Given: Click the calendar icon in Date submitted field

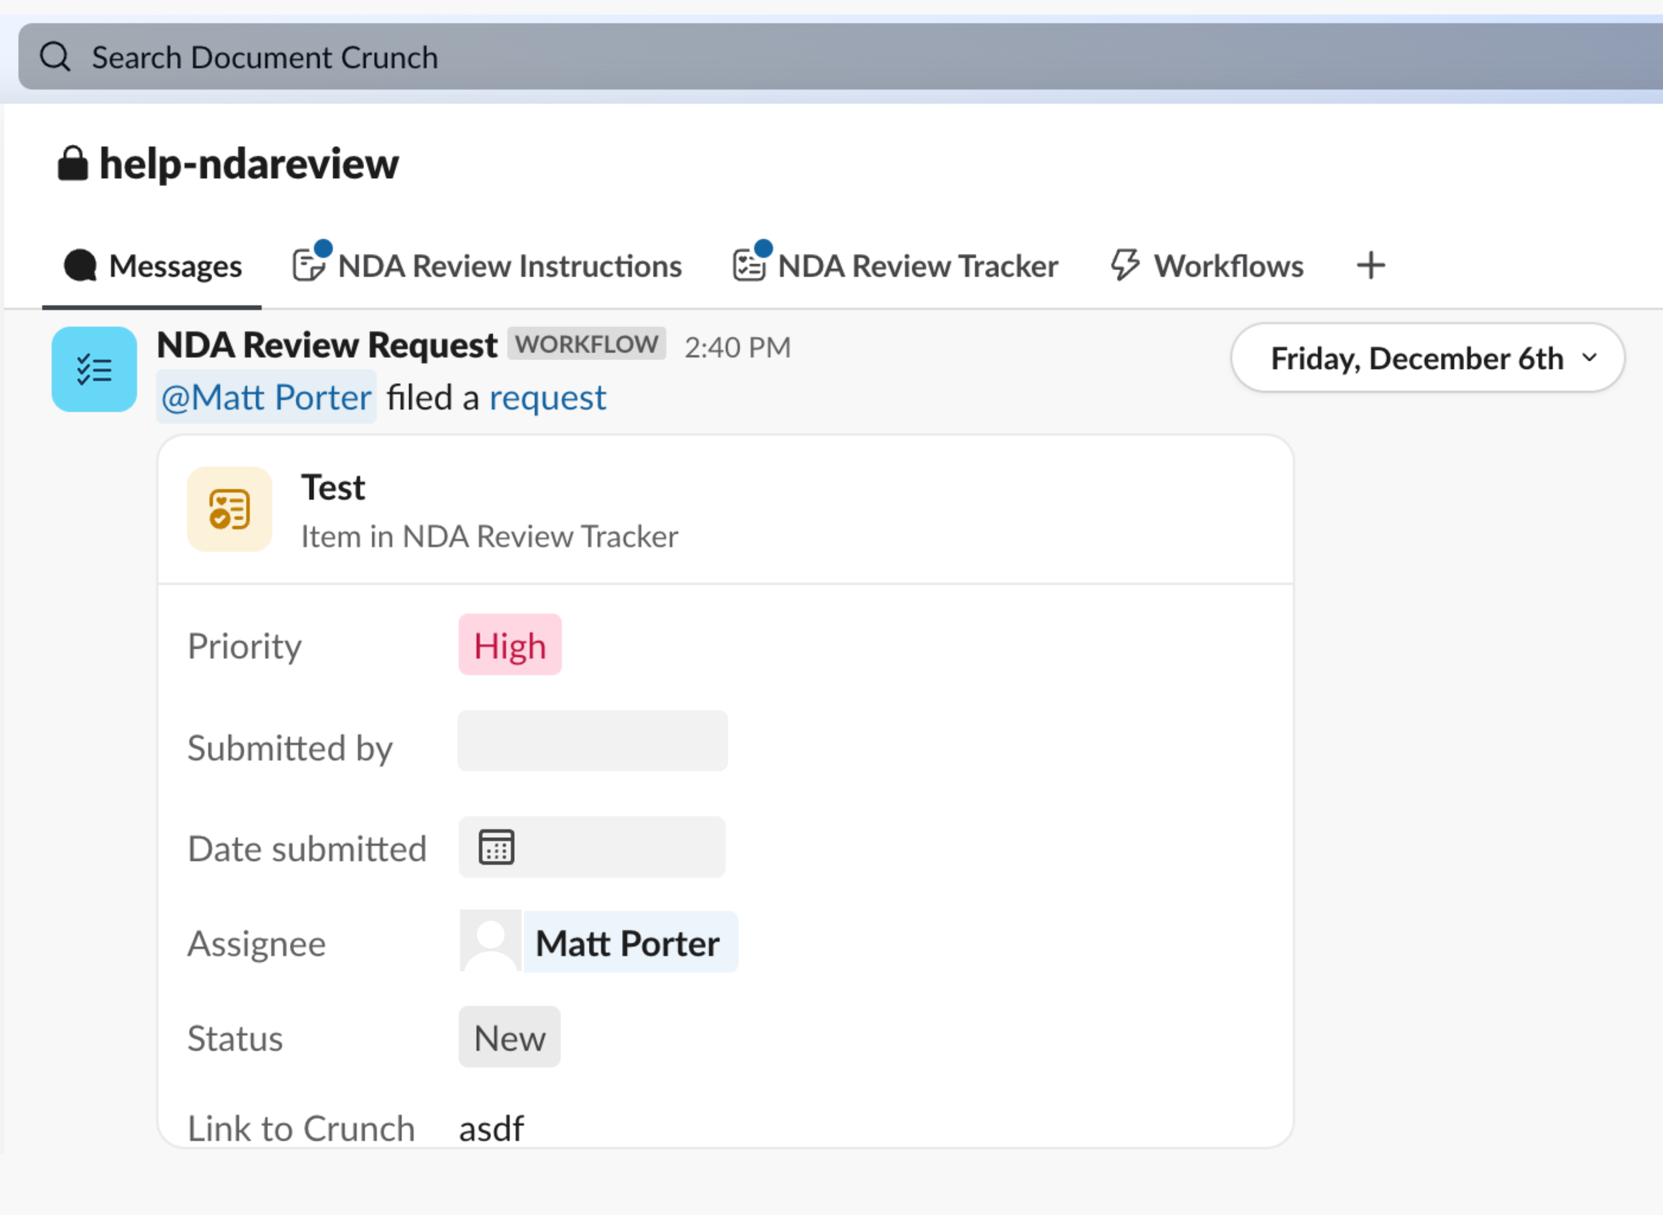Looking at the screenshot, I should click(x=497, y=847).
